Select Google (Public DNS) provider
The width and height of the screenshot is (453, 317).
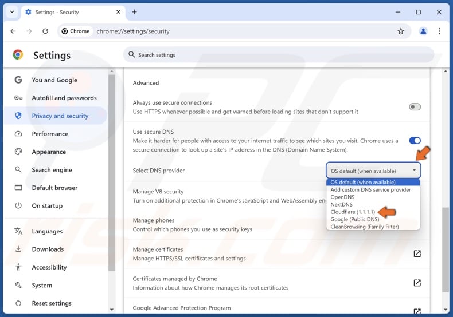pyautogui.click(x=373, y=219)
